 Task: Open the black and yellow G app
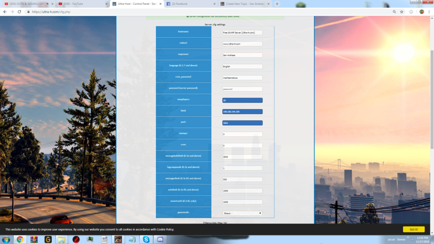(x=48, y=240)
